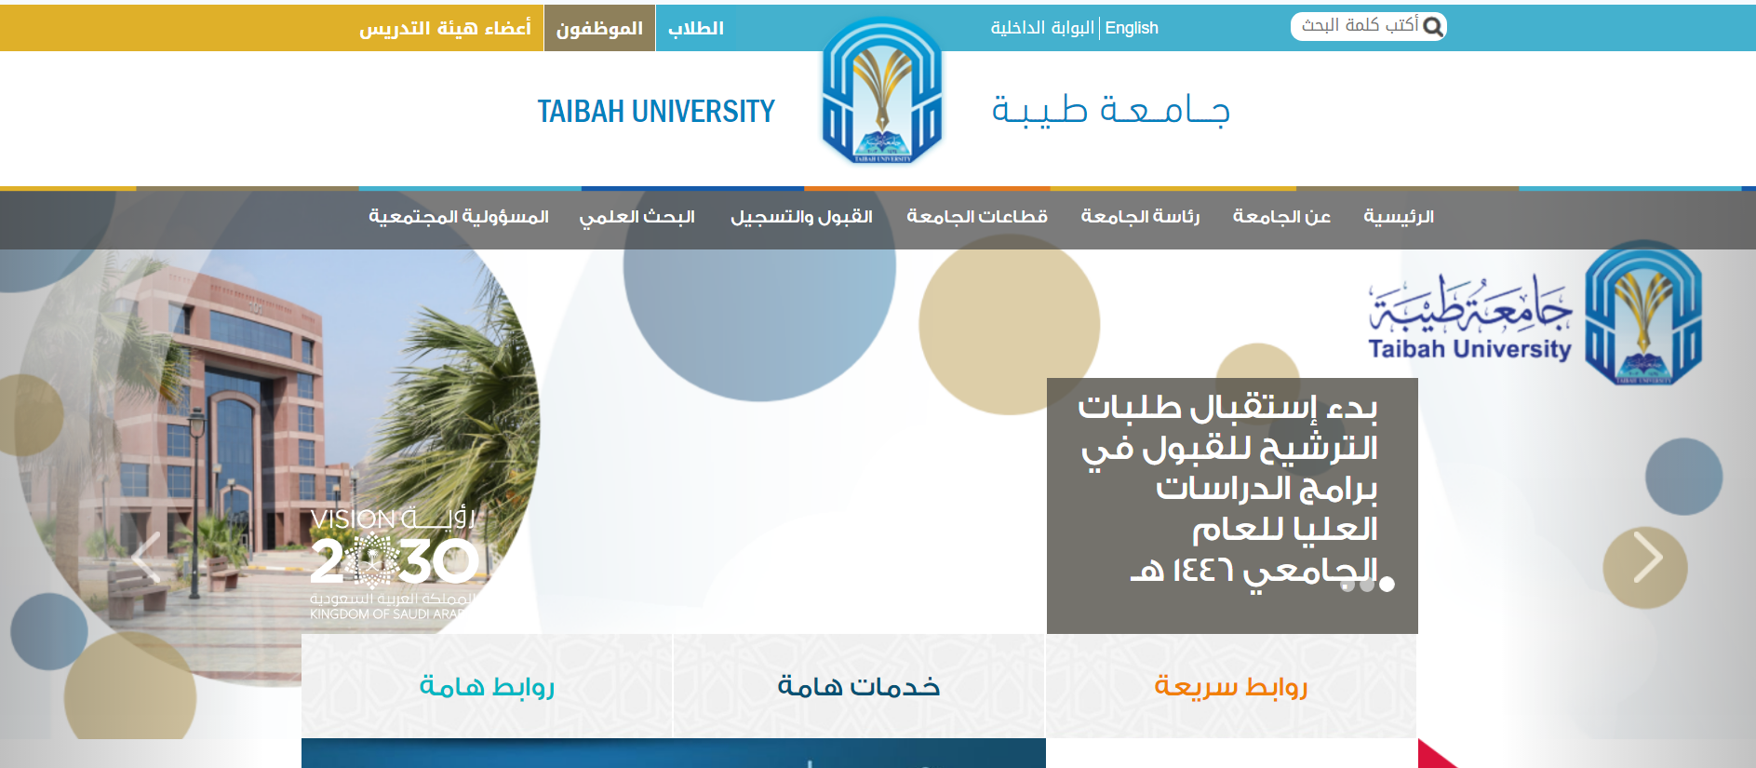The image size is (1756, 768).
Task: Open the البوابة الداخلية internal portal link
Action: point(1042,28)
